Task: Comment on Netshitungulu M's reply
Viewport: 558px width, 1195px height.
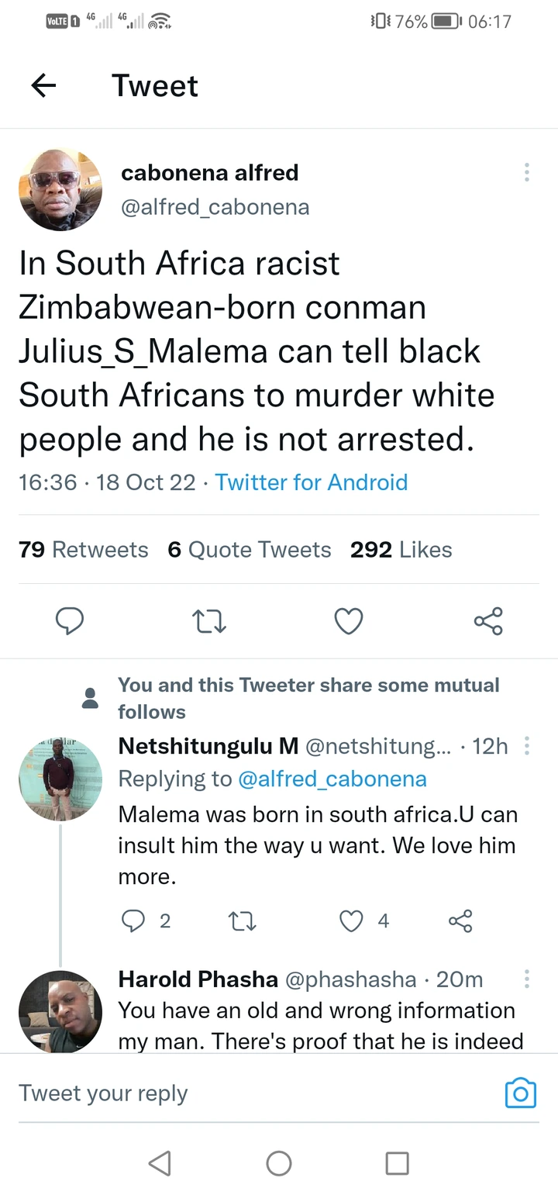Action: pos(133,920)
